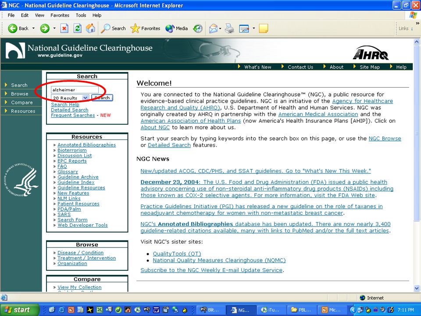Expand the Edit button dropdown arrow
The image size is (421, 316).
(253, 28)
